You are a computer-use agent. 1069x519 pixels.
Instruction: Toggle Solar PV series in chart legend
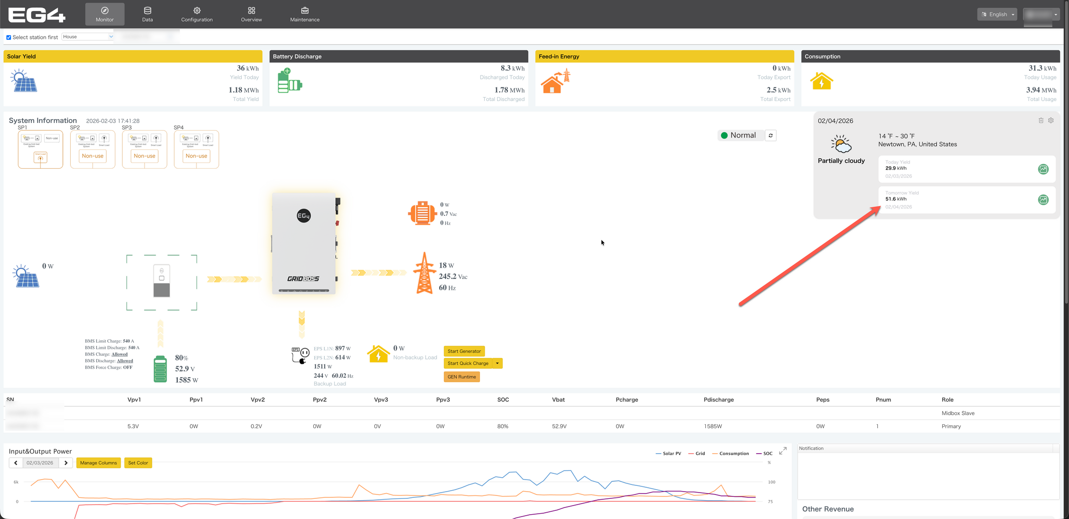pyautogui.click(x=668, y=454)
